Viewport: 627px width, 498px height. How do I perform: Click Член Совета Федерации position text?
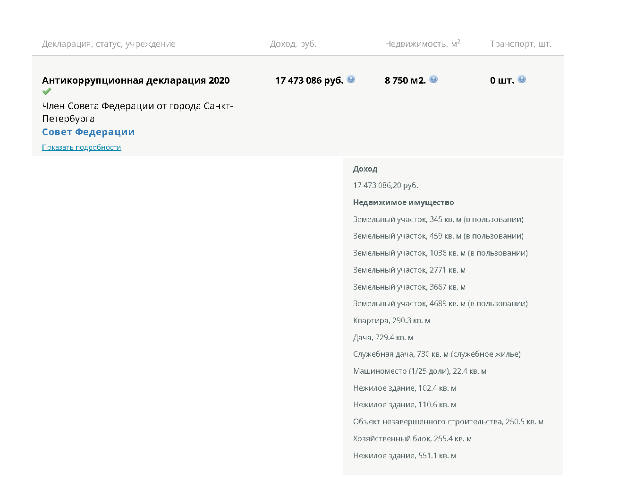click(137, 112)
